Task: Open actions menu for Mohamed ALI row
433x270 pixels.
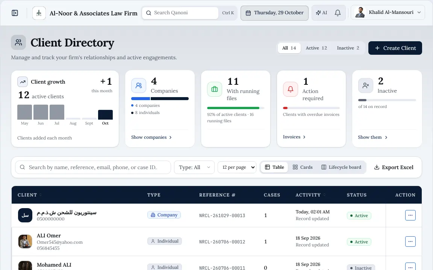Action: click(x=410, y=266)
